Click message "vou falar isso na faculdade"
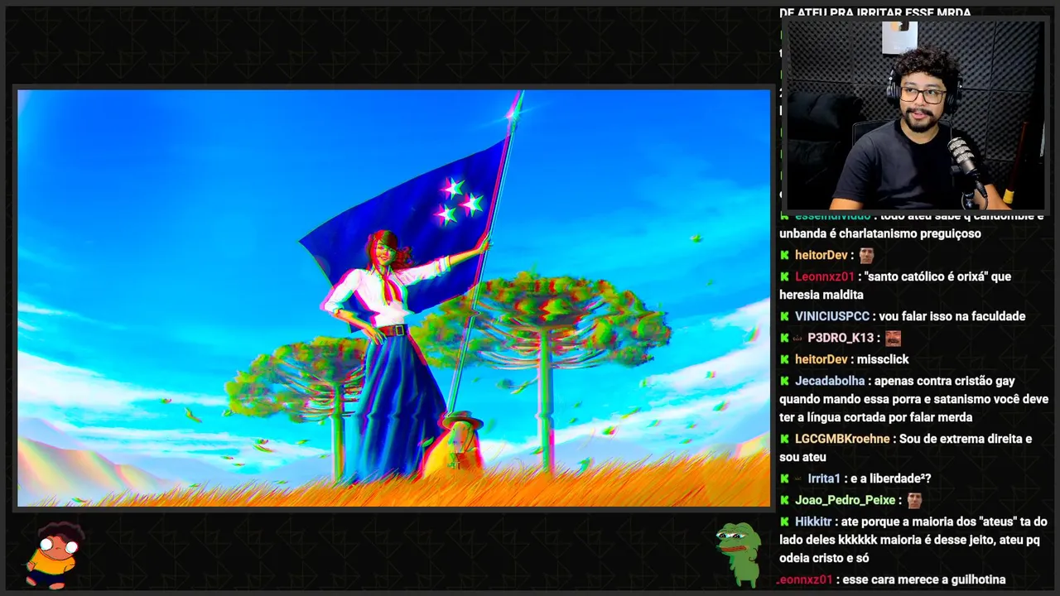 pyautogui.click(x=952, y=316)
